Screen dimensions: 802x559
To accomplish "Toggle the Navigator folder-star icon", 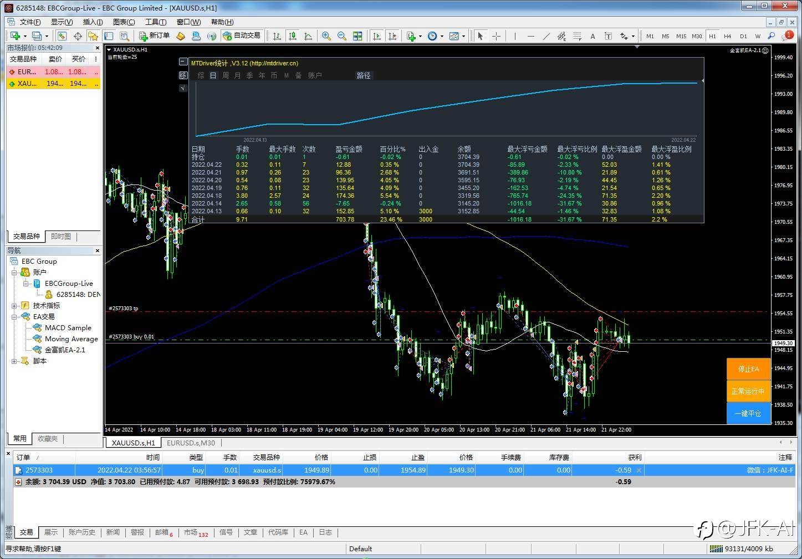I will [93, 36].
